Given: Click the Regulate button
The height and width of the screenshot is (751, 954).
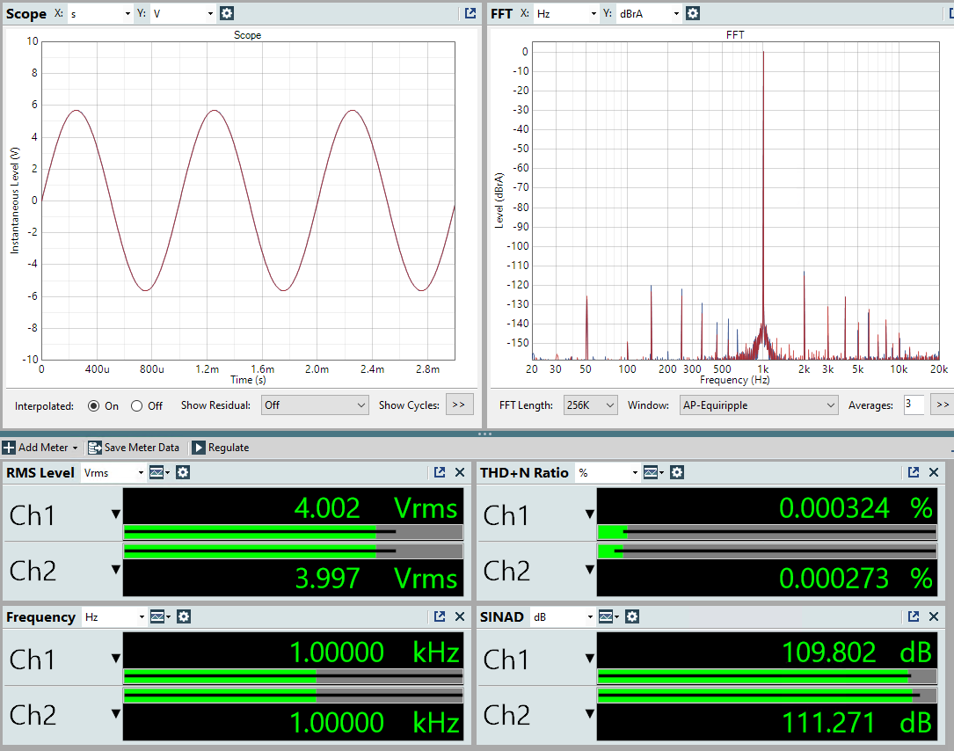Looking at the screenshot, I should tap(220, 448).
